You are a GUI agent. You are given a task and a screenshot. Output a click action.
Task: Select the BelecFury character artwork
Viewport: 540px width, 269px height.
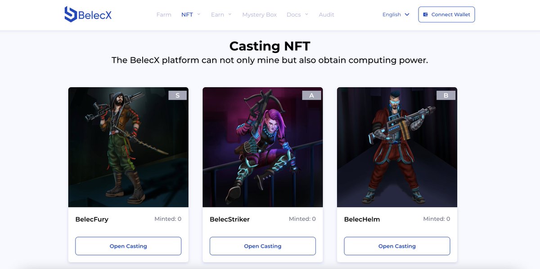(x=128, y=147)
